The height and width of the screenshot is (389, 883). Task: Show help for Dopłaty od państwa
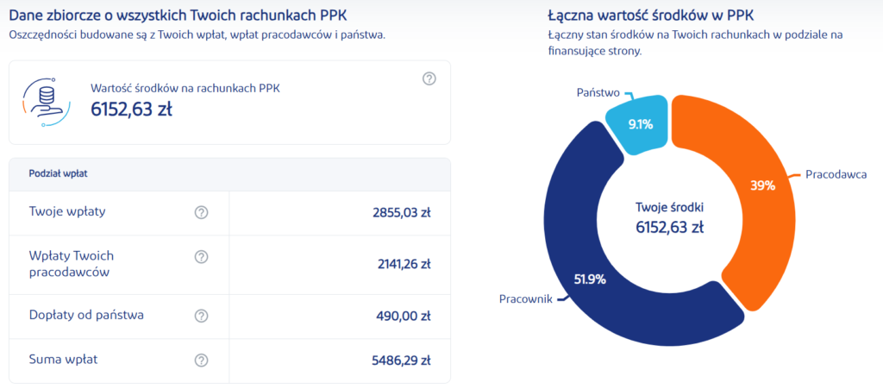202,316
